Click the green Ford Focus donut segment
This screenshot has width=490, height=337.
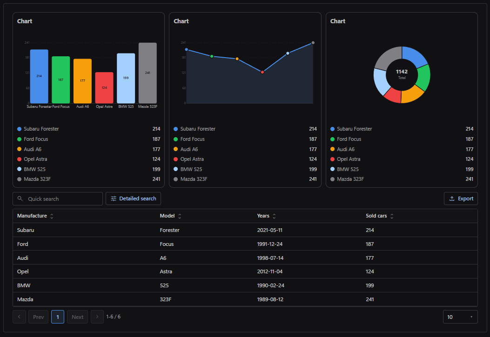point(423,78)
